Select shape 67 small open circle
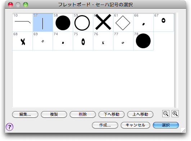This screenshot has height=141, width=191. 164,23
